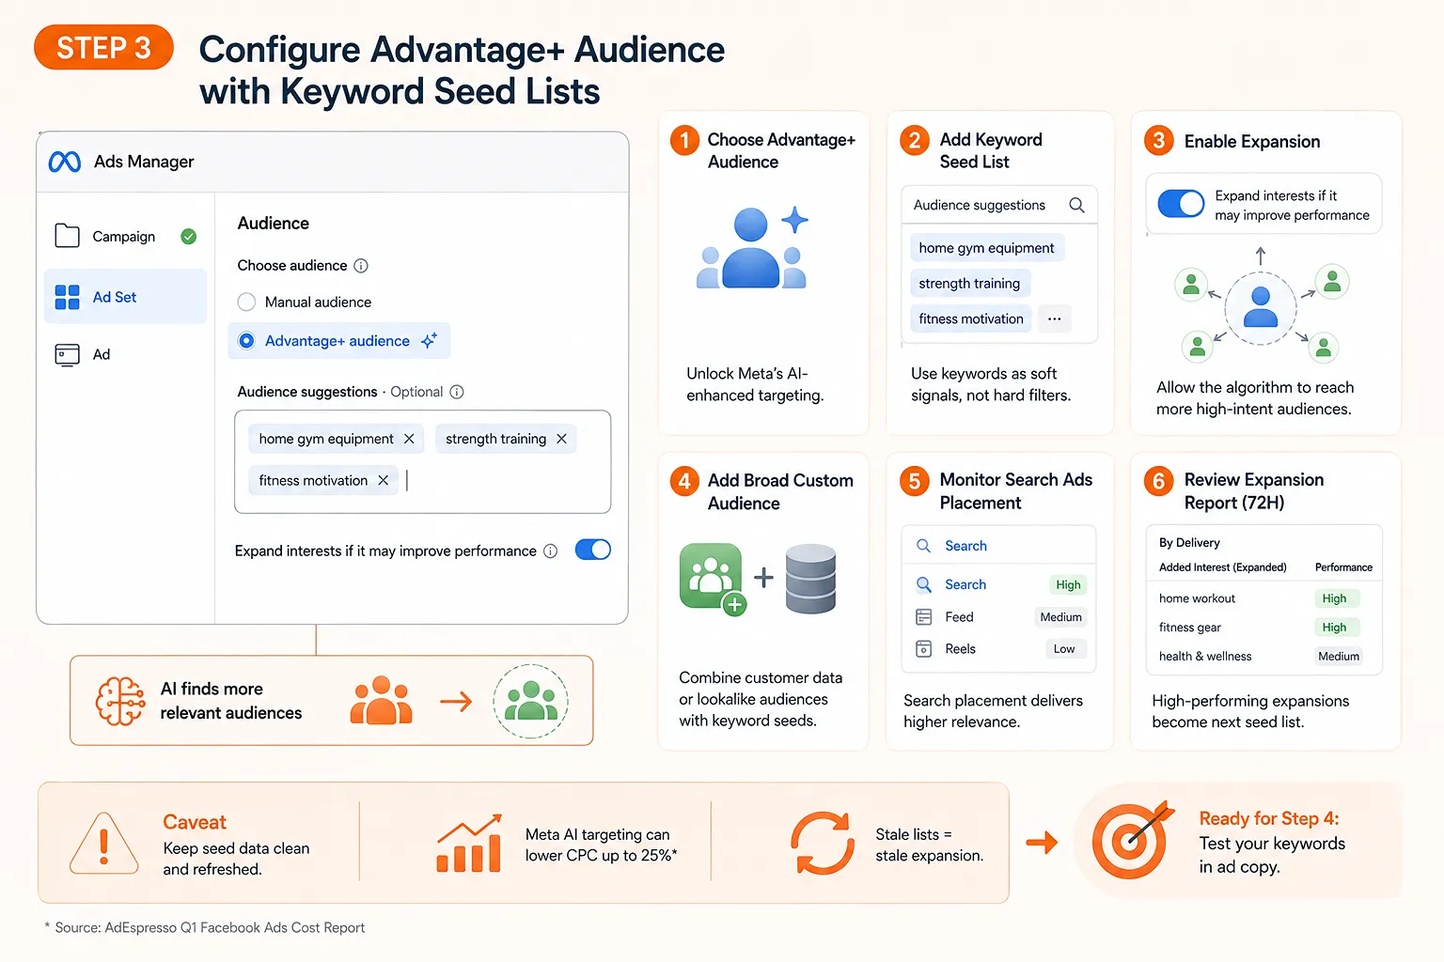
Task: Open the Campaign section
Action: pos(125,237)
